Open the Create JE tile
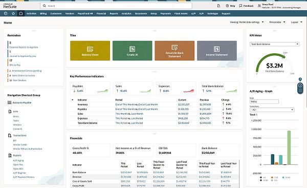 133,51
